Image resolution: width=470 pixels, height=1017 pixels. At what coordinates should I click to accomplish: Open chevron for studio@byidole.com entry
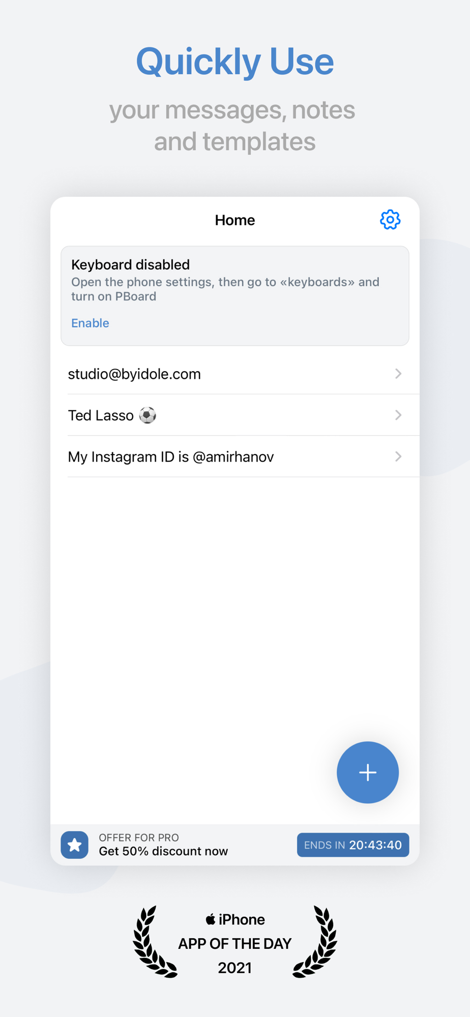point(398,374)
